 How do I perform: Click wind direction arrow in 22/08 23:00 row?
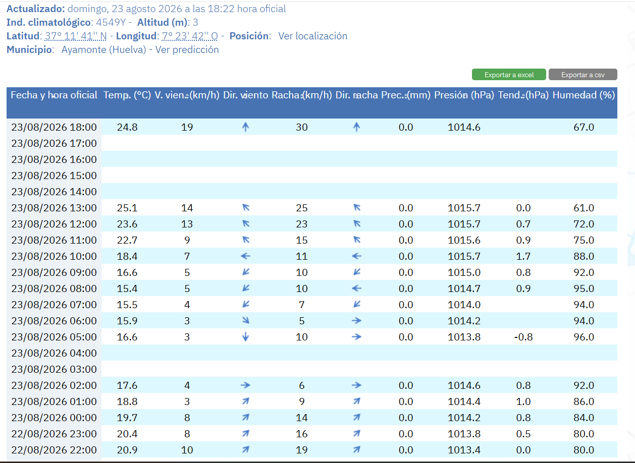(x=246, y=434)
